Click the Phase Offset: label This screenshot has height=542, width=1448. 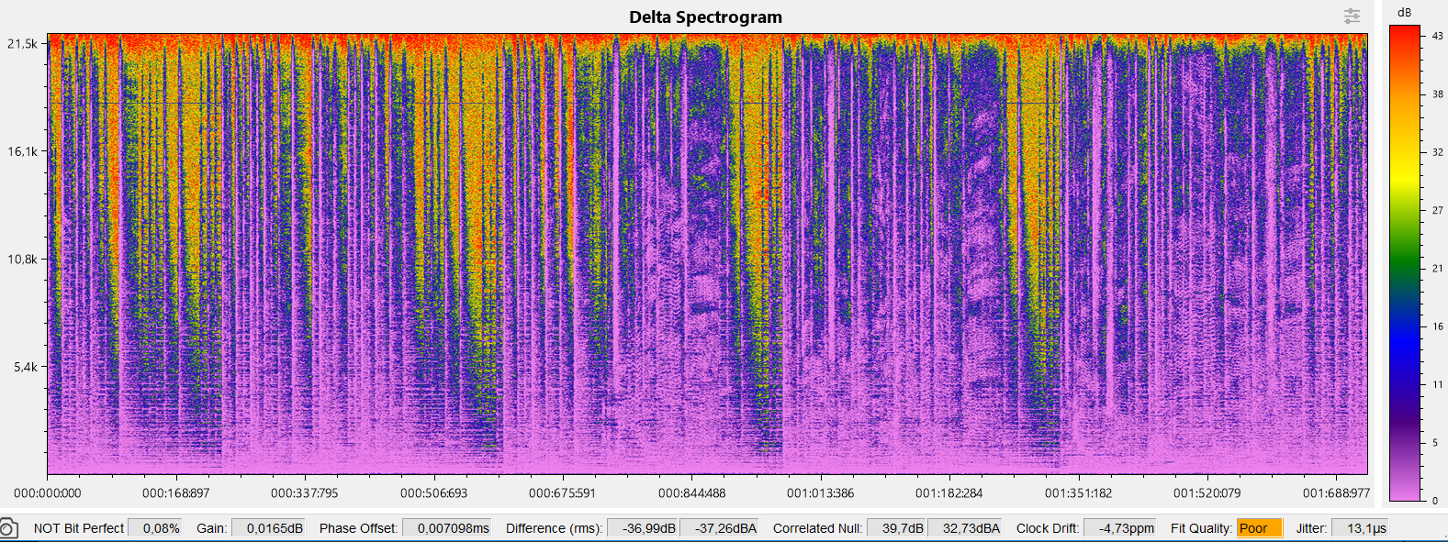click(x=359, y=528)
